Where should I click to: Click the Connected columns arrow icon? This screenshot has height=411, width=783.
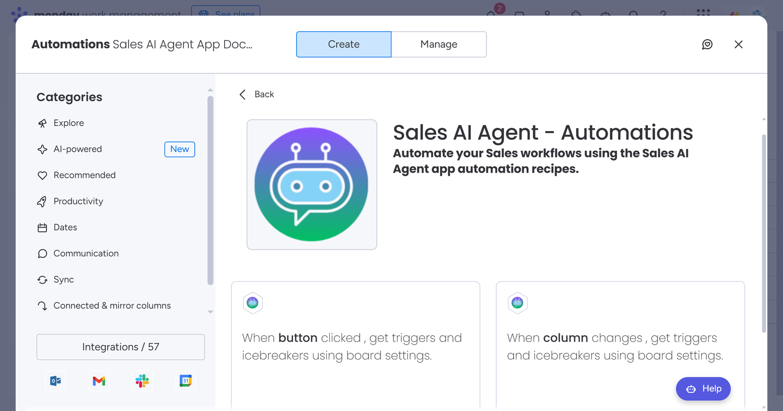pyautogui.click(x=43, y=306)
